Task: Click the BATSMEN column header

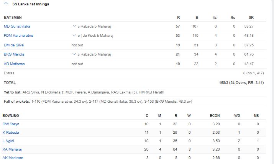Action: (x=13, y=18)
